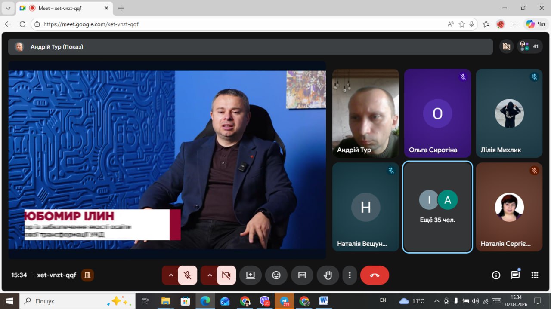
Task: Open a new browser tab
Action: click(121, 8)
